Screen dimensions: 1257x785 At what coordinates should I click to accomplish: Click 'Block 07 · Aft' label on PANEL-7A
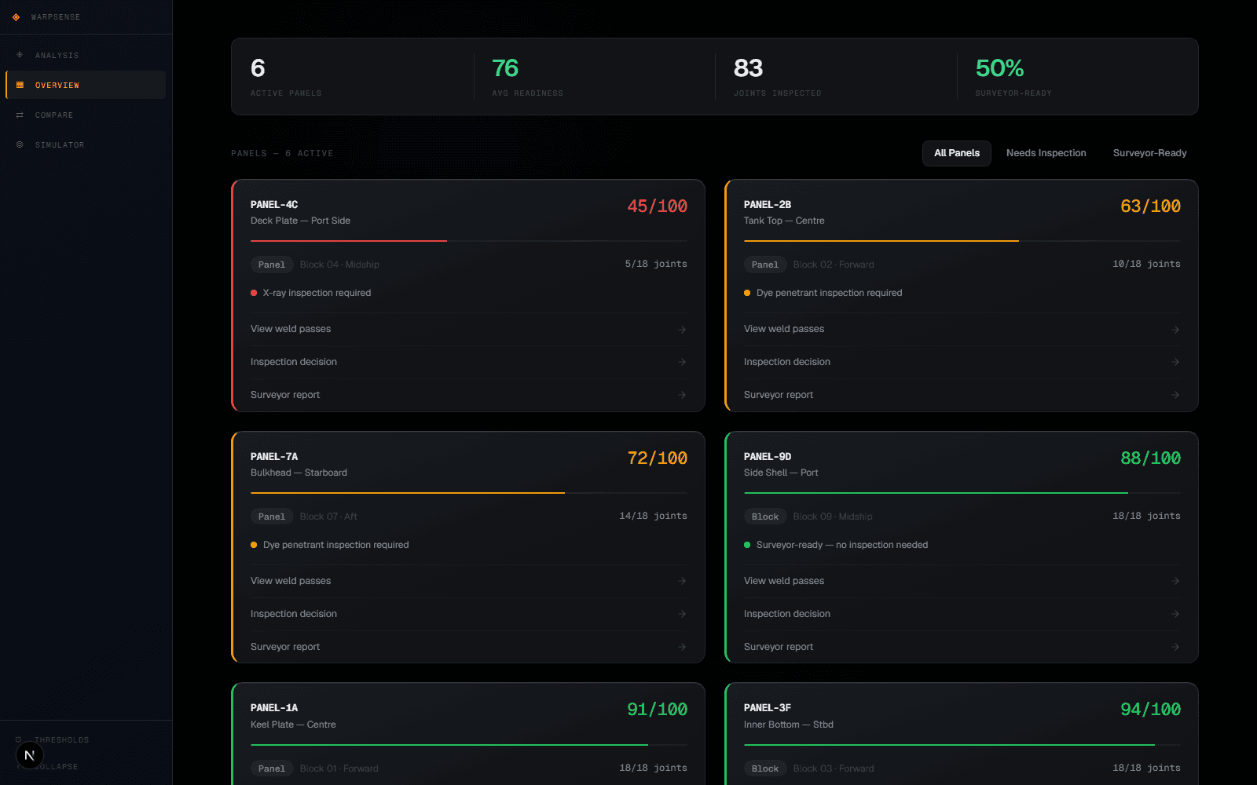coord(328,517)
